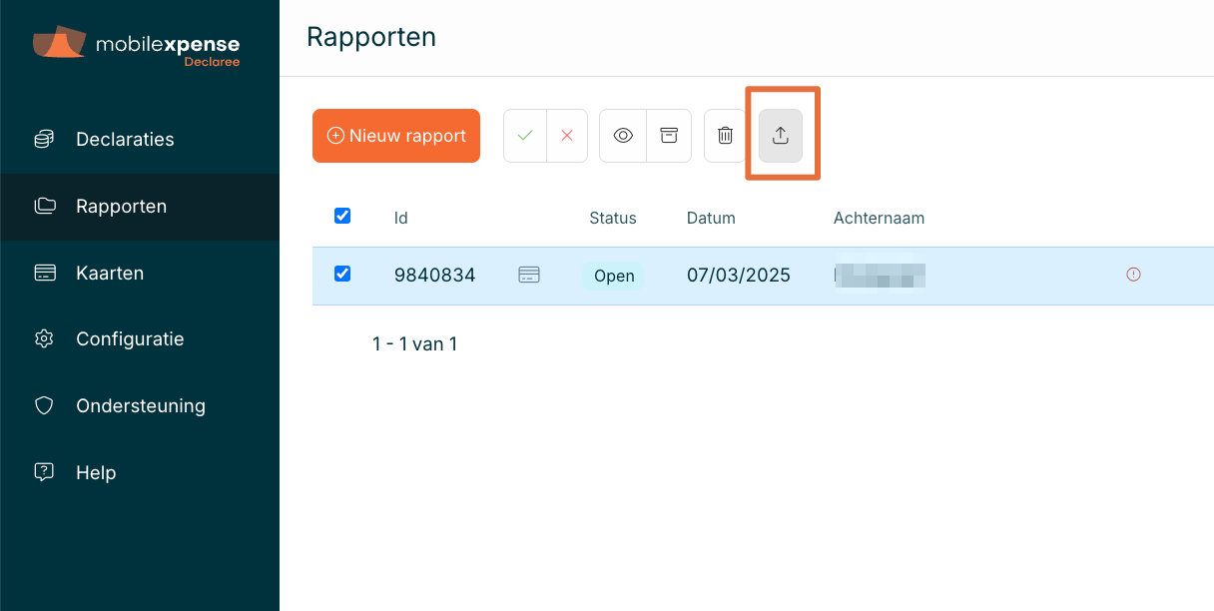The height and width of the screenshot is (611, 1214).
Task: Toggle the select-all checkbox in table header
Action: (x=342, y=216)
